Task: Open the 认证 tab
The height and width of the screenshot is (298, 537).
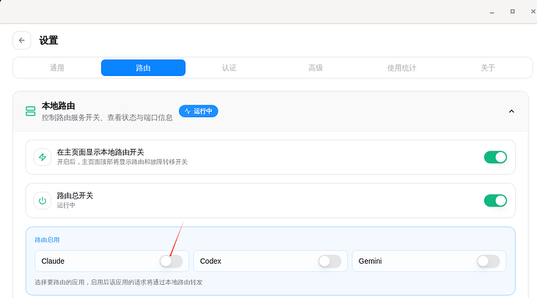Action: point(229,68)
